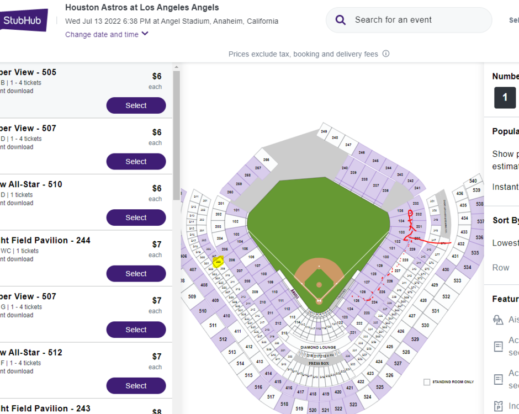Click the ticket listings scrollbar
Image resolution: width=519 pixels, height=414 pixels.
177,132
